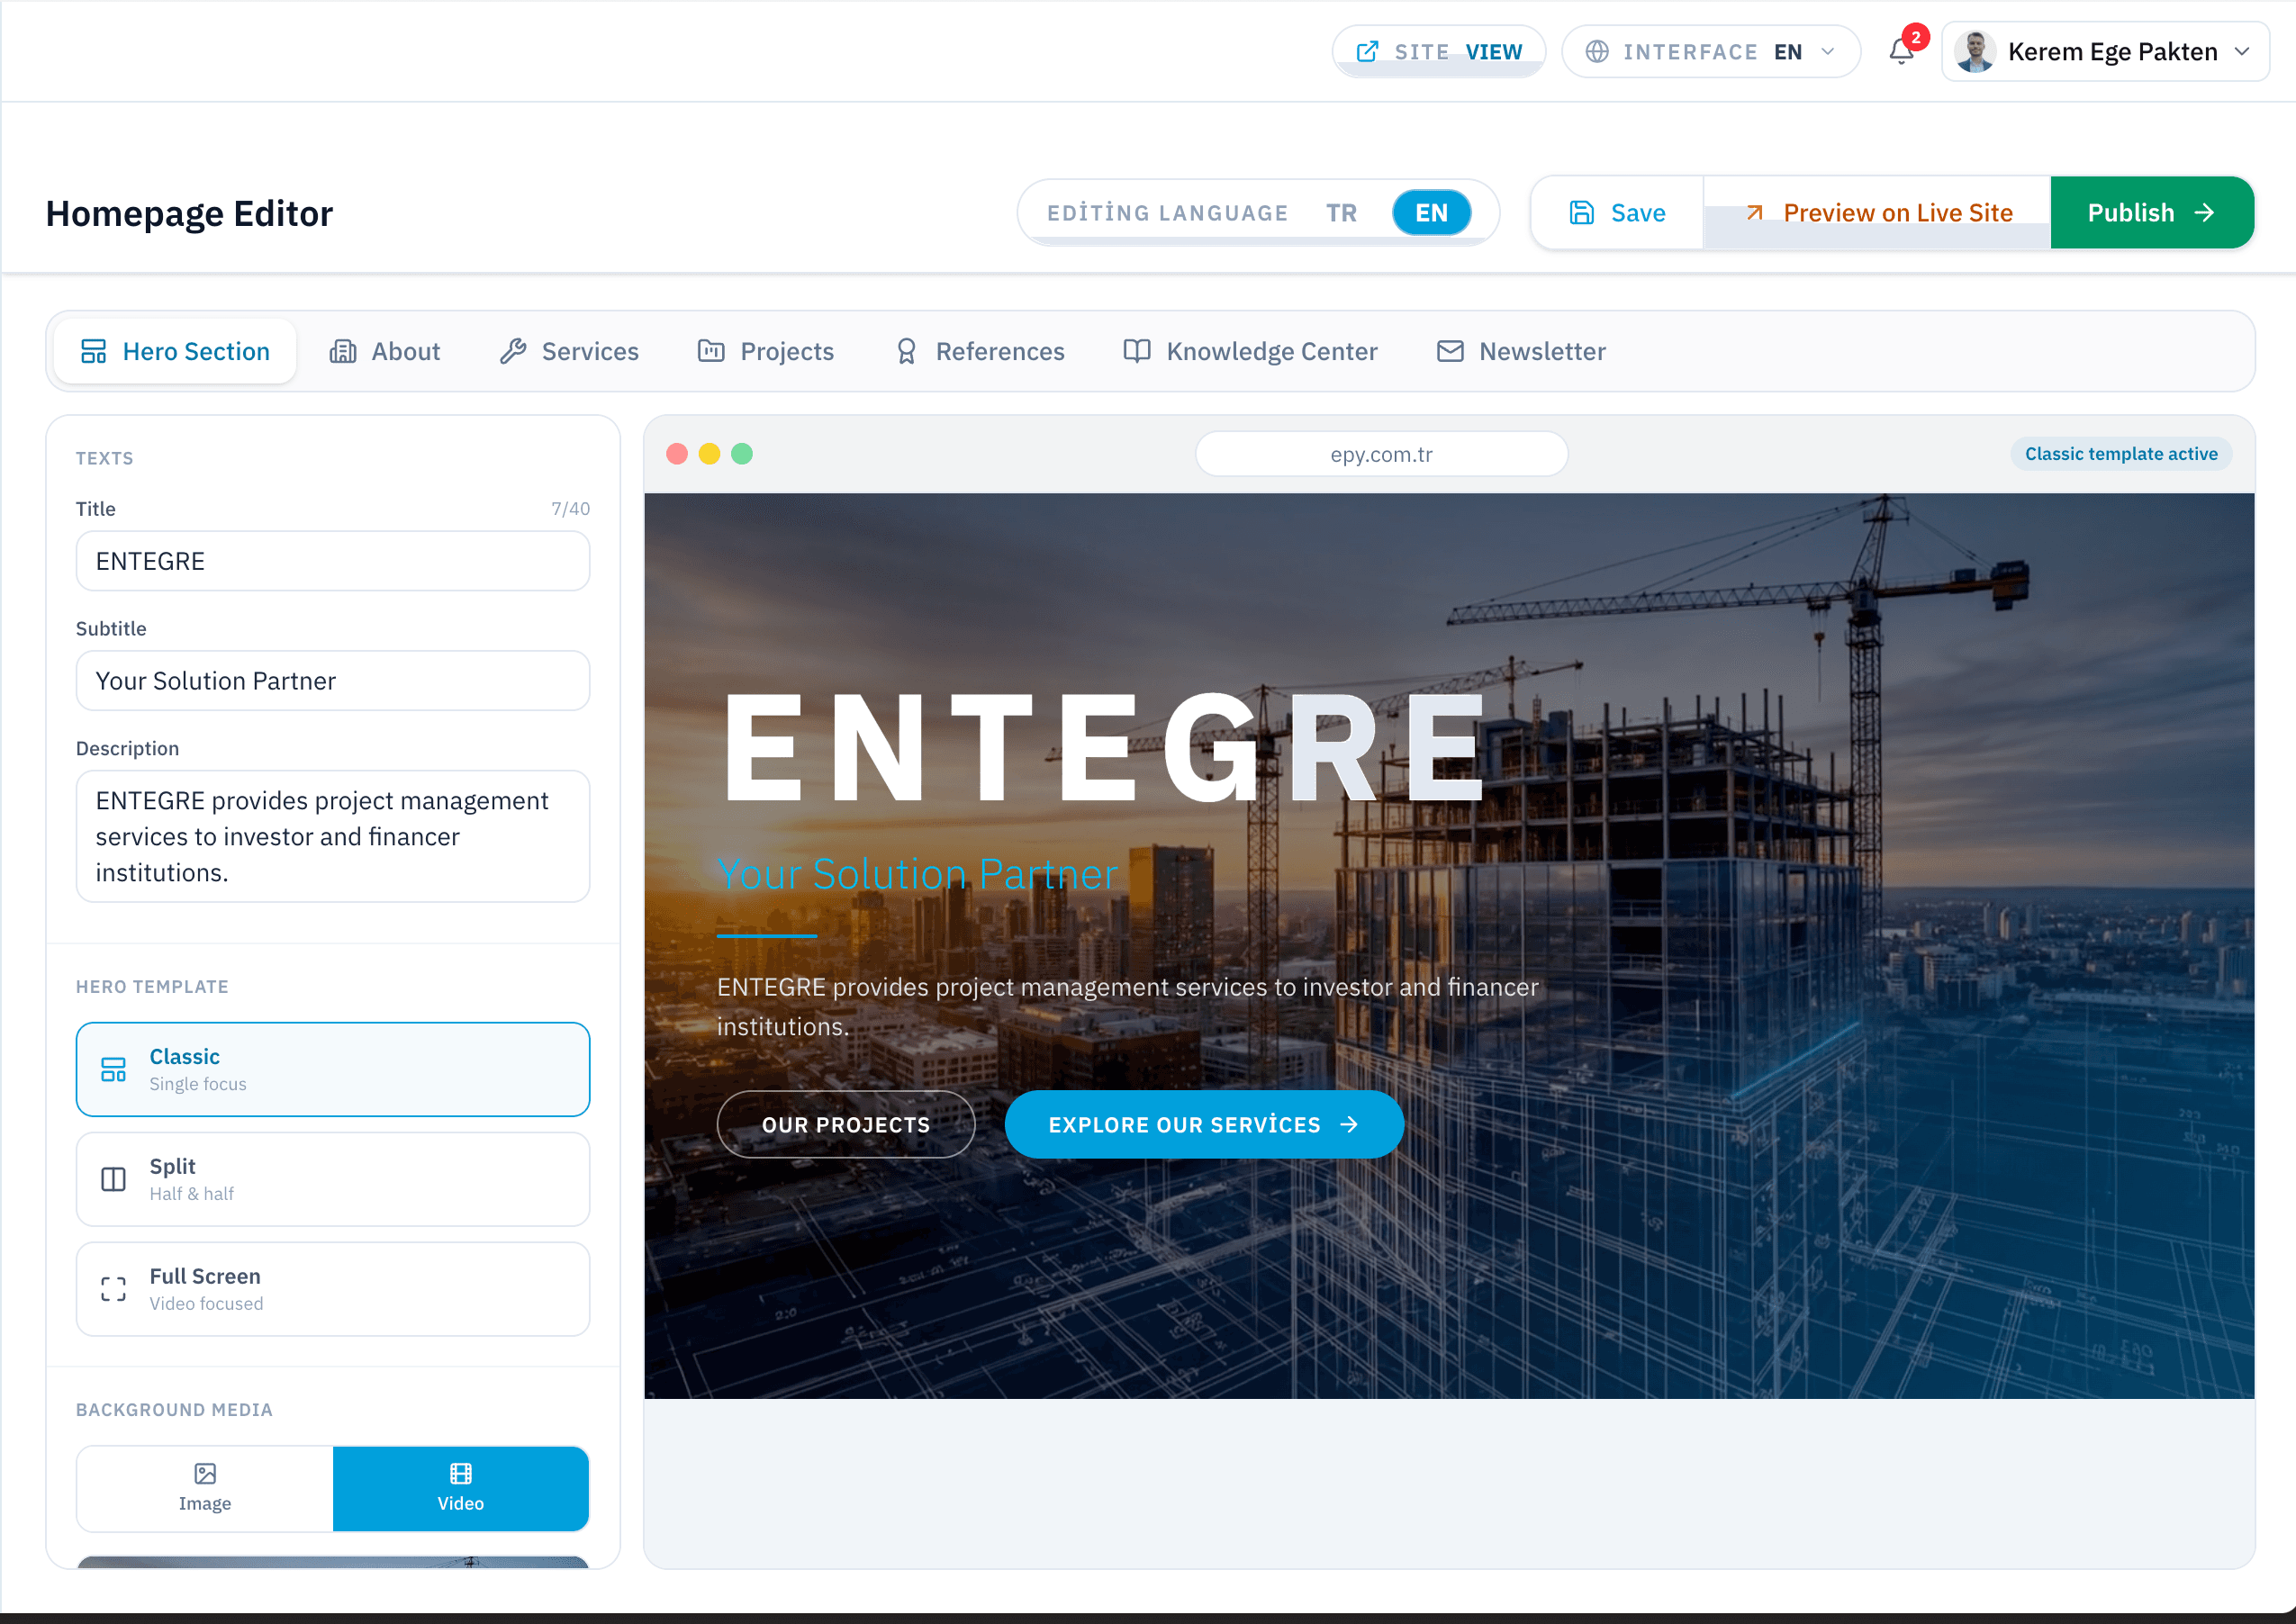The height and width of the screenshot is (1624, 2296).
Task: Switch to the Knowledge Center tab
Action: [x=1250, y=351]
